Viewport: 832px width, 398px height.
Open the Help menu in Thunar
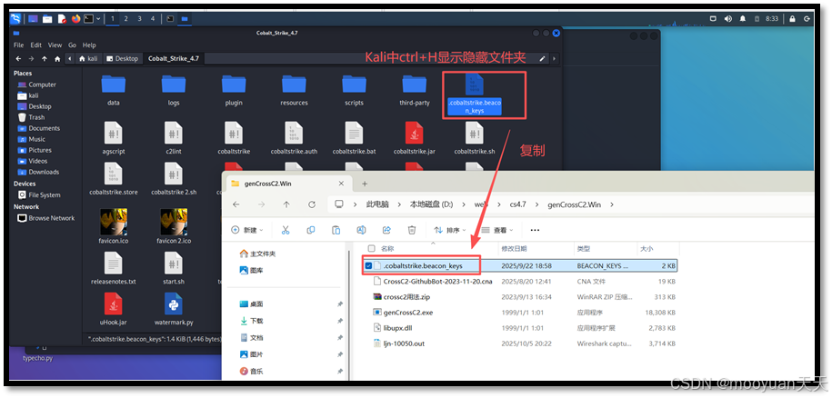90,45
